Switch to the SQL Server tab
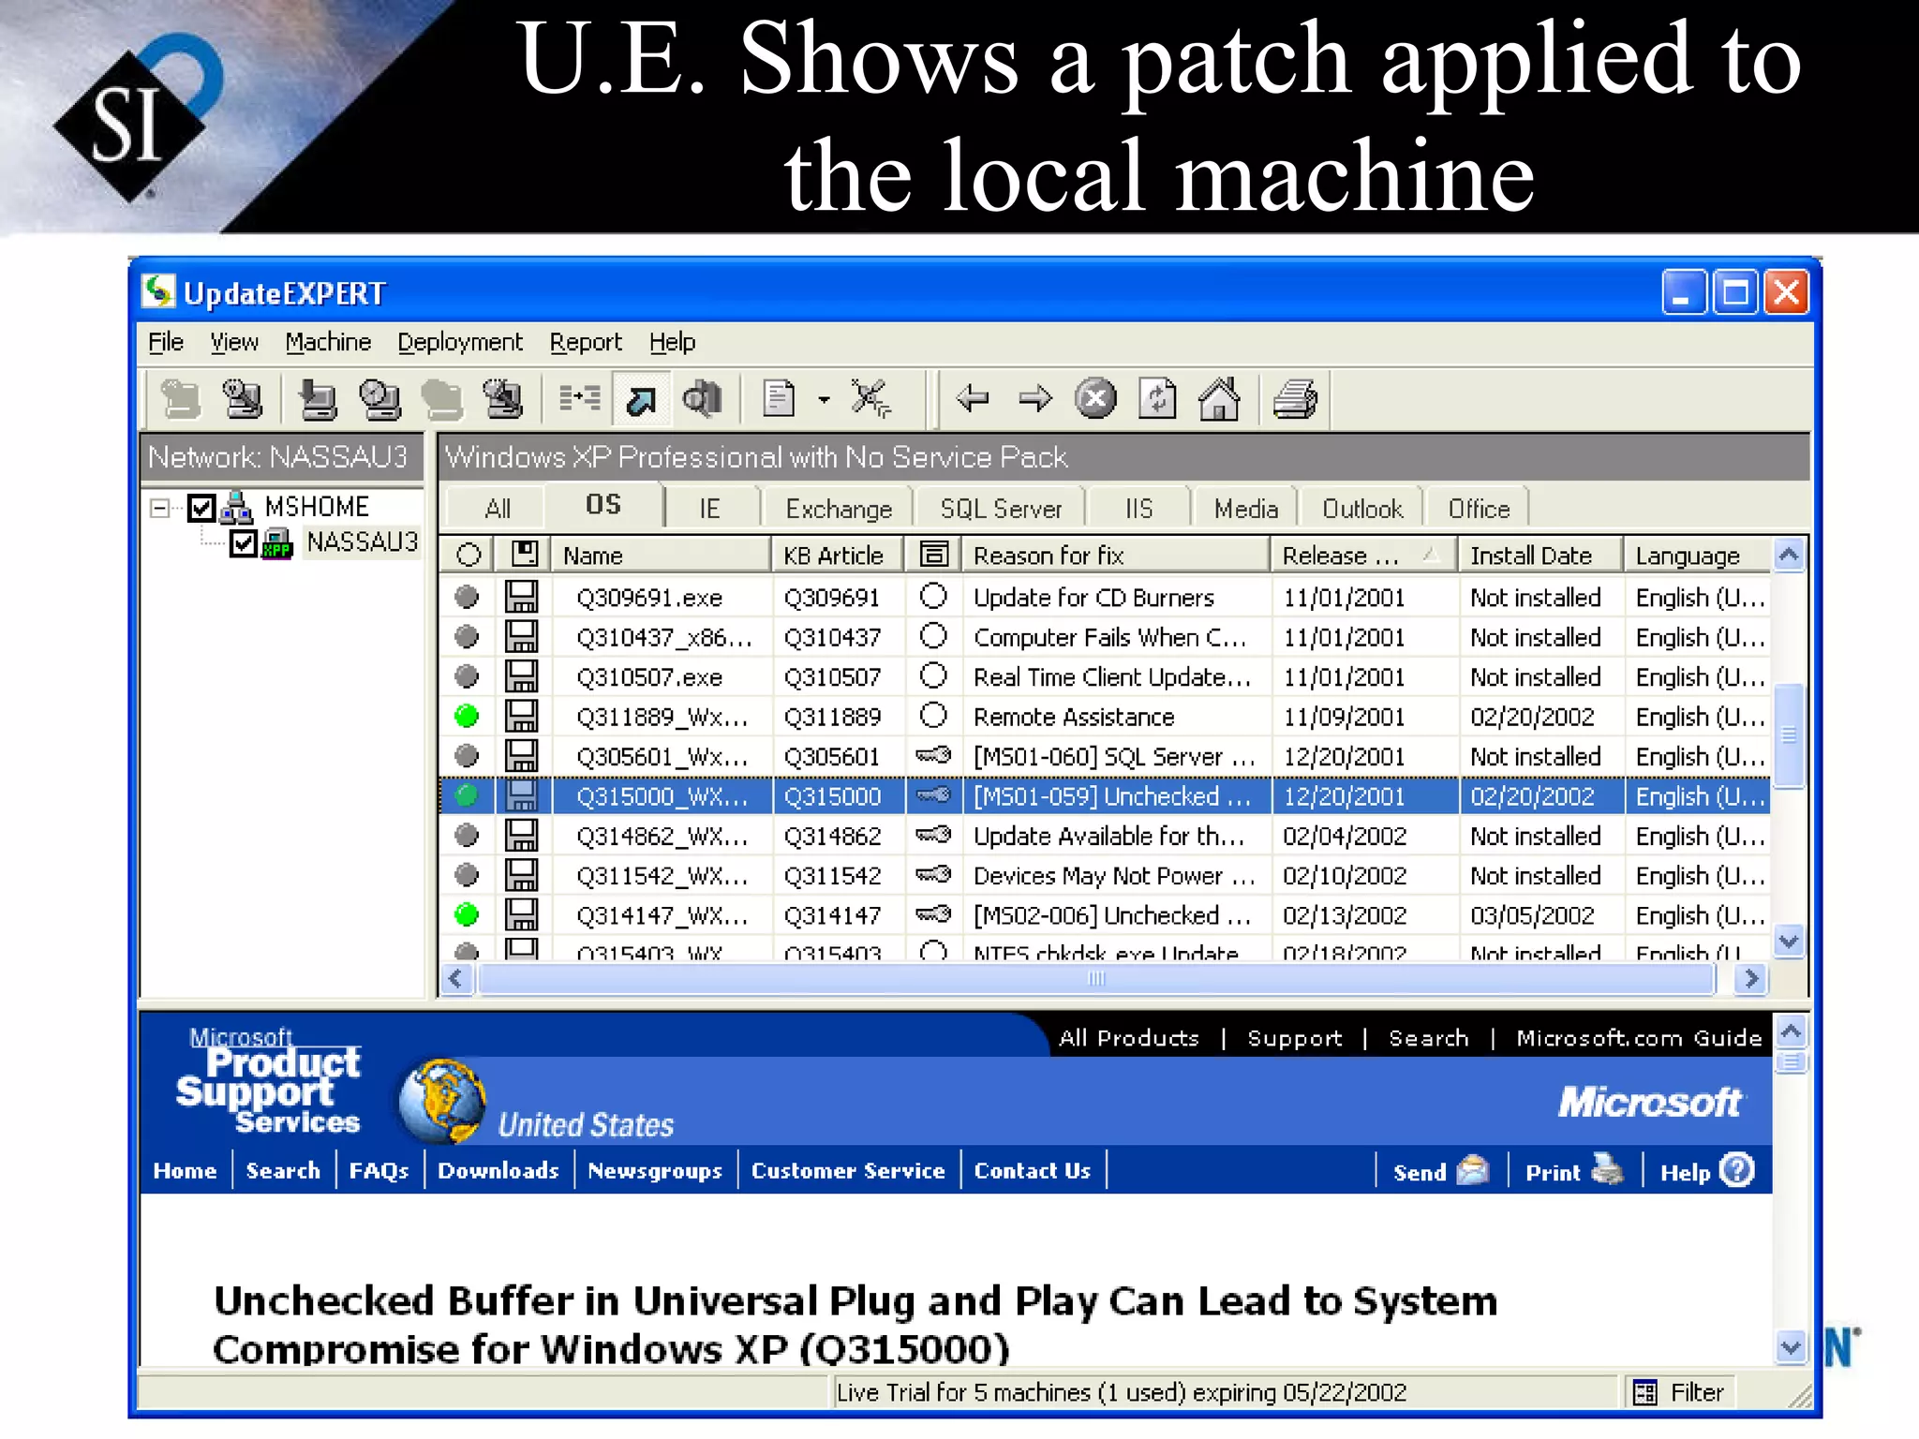This screenshot has width=1919, height=1439. 1001,509
